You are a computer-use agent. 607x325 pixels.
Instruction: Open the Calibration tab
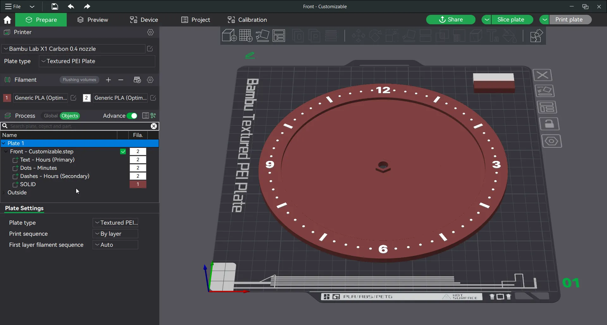pyautogui.click(x=247, y=20)
